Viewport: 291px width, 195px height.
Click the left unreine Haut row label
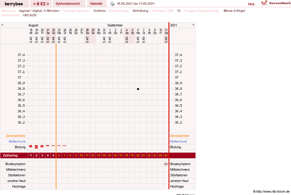(x=17, y=181)
